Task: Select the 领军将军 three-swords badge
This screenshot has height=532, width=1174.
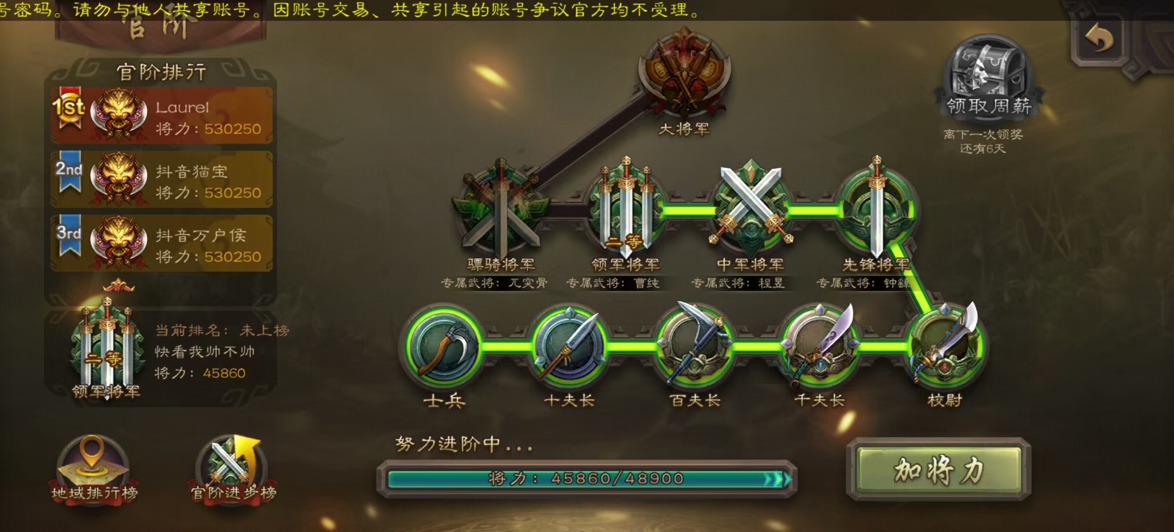Action: click(626, 209)
